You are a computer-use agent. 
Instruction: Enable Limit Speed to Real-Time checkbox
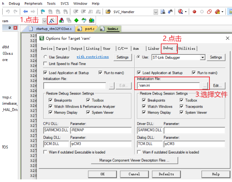click(x=45, y=64)
